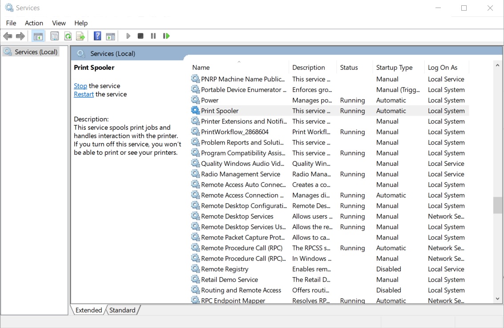504x328 pixels.
Task: Open the Action menu
Action: 34,23
